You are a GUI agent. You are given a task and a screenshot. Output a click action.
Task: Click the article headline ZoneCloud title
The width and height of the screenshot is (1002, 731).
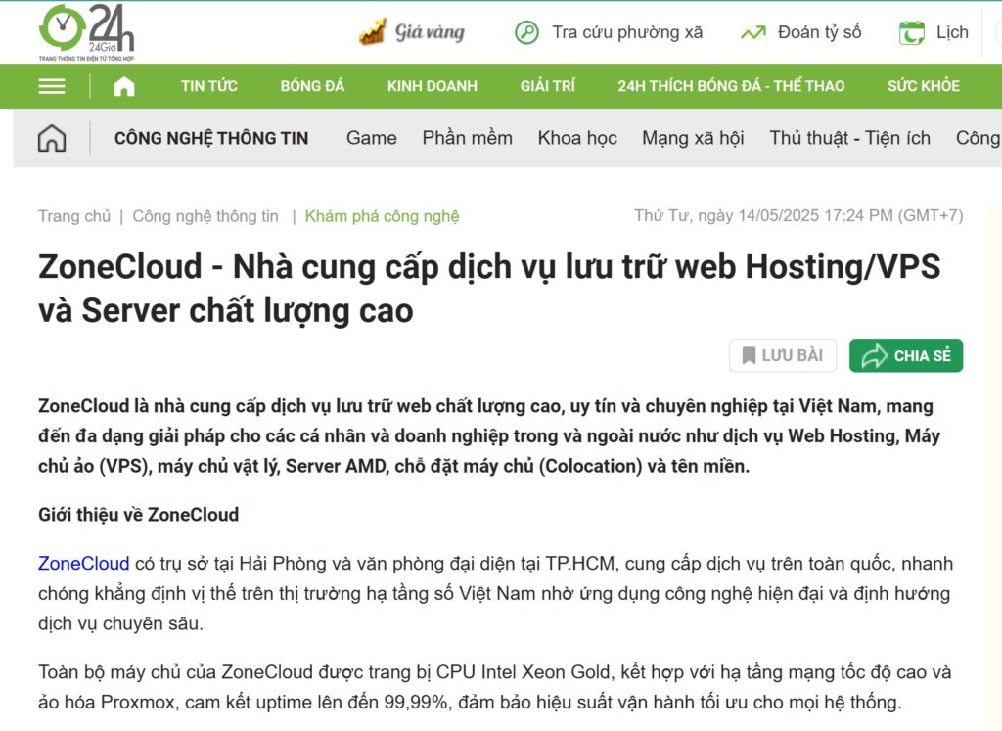coord(489,288)
